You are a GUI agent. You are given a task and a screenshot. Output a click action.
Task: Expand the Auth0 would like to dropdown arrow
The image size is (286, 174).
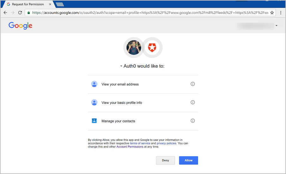tap(121, 66)
